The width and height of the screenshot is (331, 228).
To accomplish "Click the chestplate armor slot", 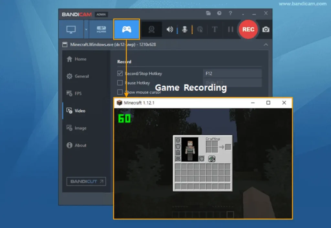I will pos(178,146).
